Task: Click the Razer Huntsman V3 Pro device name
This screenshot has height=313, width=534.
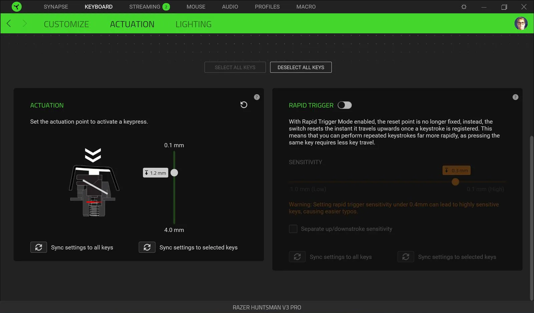Action: click(x=267, y=307)
